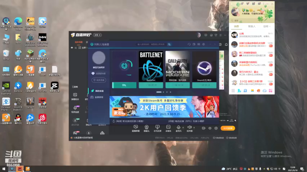Add 手机投屏 phone casting source
307x172 pixels.
click(157, 128)
